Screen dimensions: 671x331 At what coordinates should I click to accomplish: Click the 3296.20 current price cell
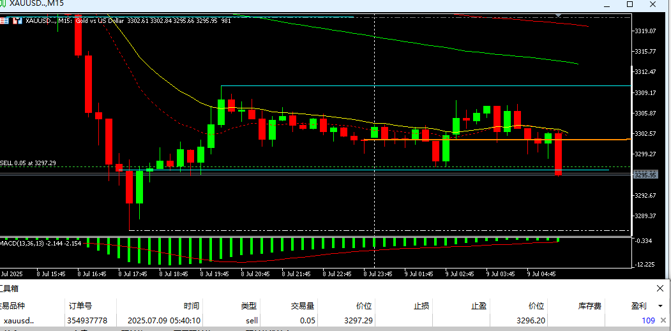(x=531, y=320)
